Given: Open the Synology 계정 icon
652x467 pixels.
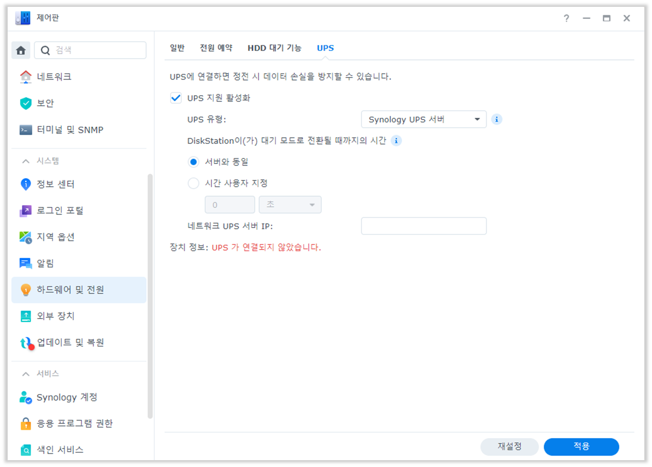Looking at the screenshot, I should [x=26, y=397].
